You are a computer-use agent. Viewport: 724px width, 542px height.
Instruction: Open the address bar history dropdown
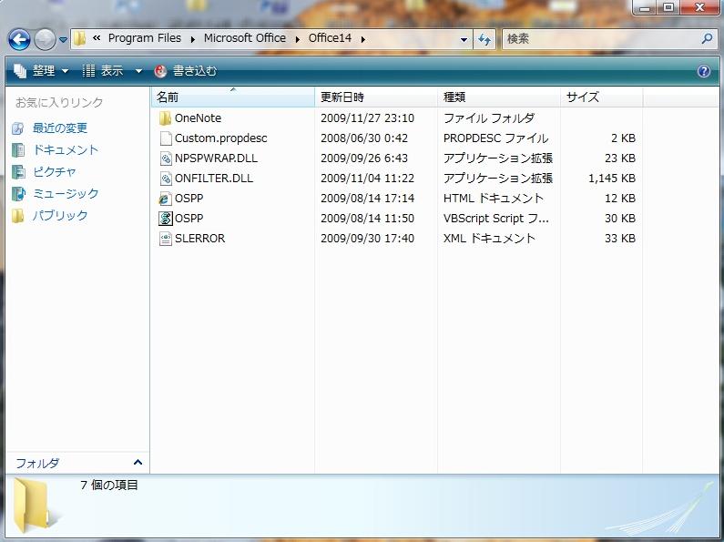464,40
